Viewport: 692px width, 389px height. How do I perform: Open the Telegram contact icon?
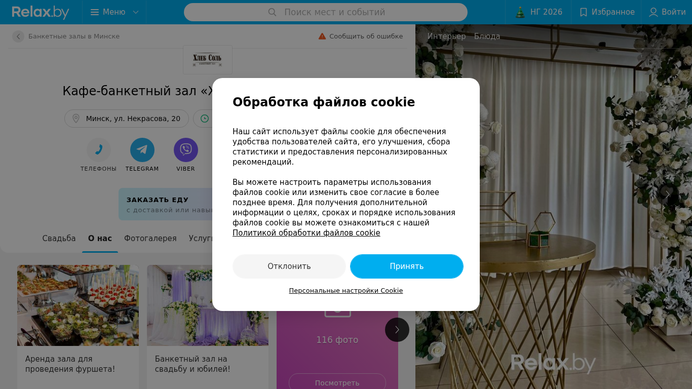142,150
